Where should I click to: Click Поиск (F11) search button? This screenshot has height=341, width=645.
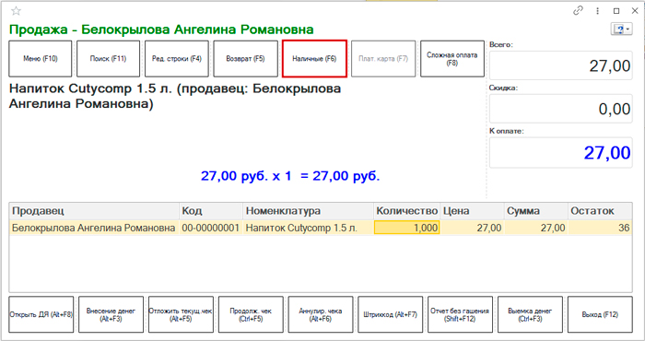tap(108, 58)
